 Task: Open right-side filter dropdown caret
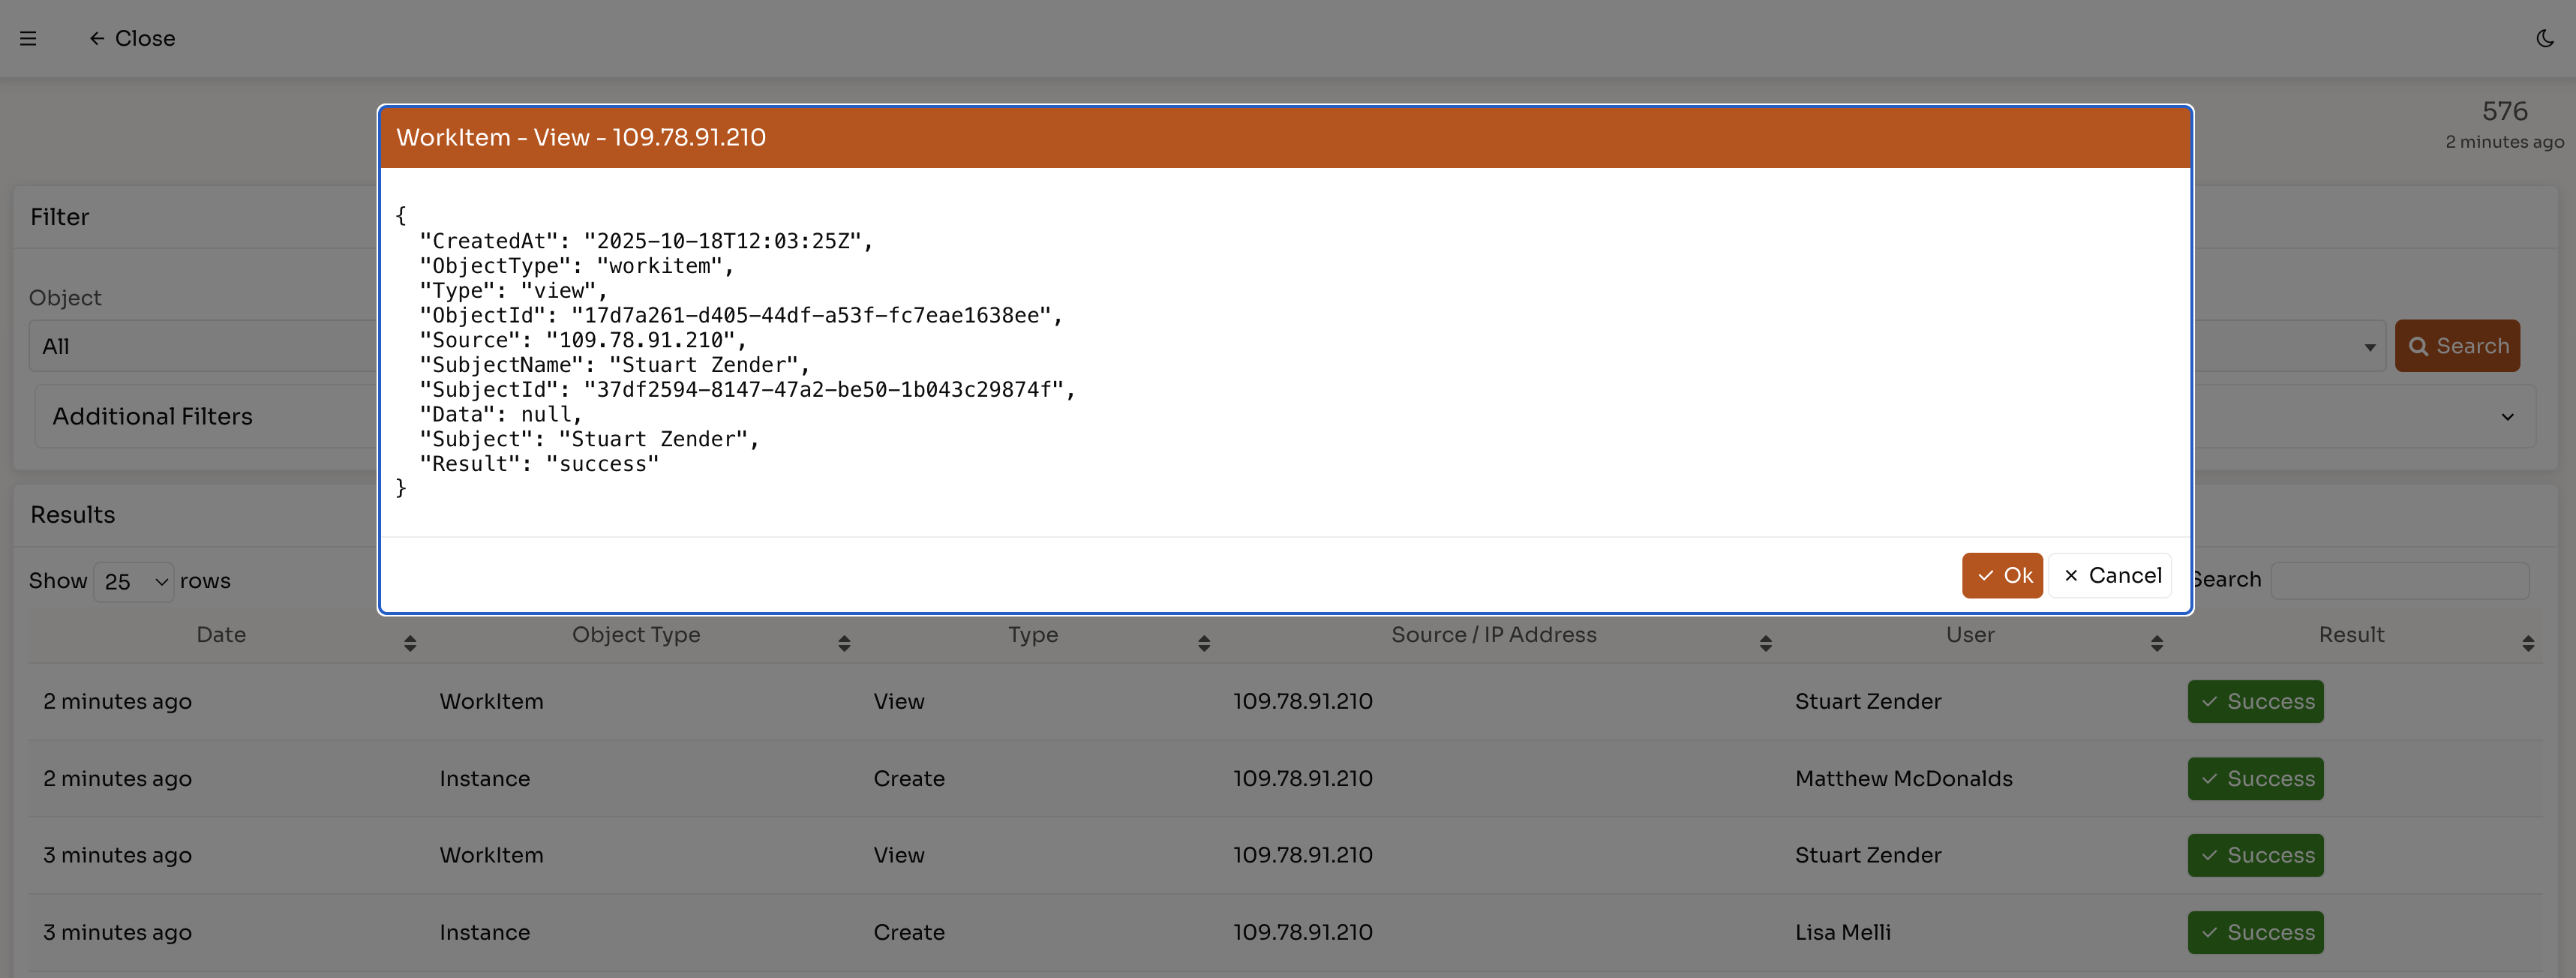[x=2369, y=347]
